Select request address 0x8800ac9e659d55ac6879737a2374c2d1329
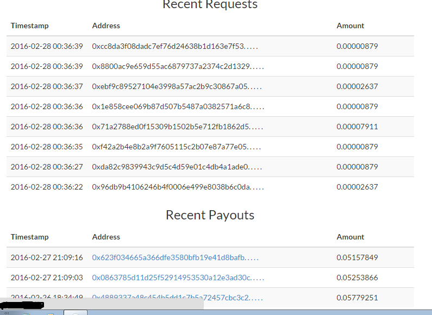Screen dimensions: 432x315 178,66
